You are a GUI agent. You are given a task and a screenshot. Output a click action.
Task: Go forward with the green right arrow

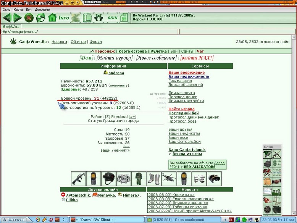pos(18,18)
